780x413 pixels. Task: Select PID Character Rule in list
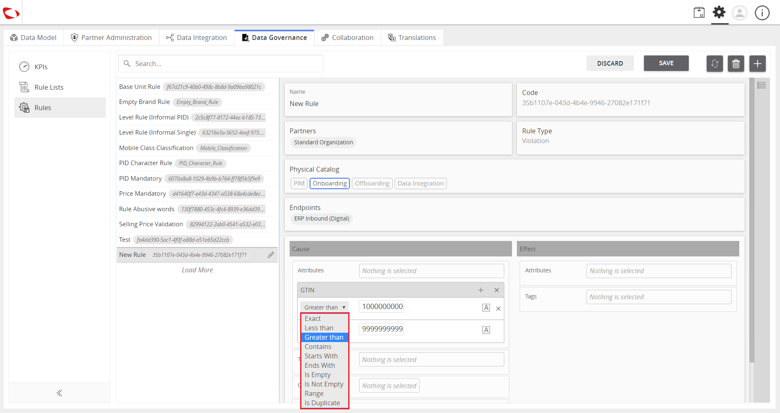[x=198, y=163]
